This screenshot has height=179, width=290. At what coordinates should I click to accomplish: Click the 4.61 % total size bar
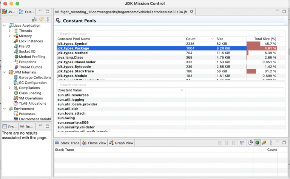262,48
